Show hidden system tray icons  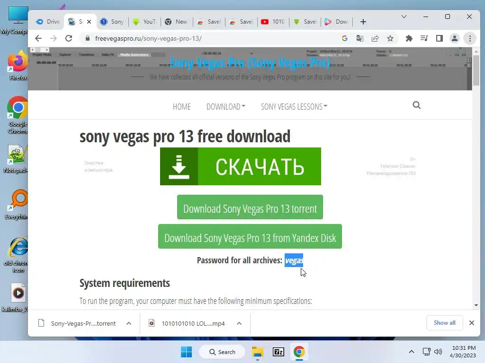click(412, 352)
